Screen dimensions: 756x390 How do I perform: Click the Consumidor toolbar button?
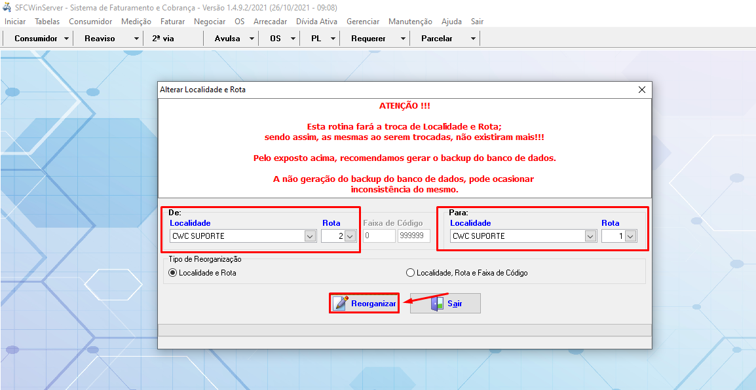(x=36, y=39)
